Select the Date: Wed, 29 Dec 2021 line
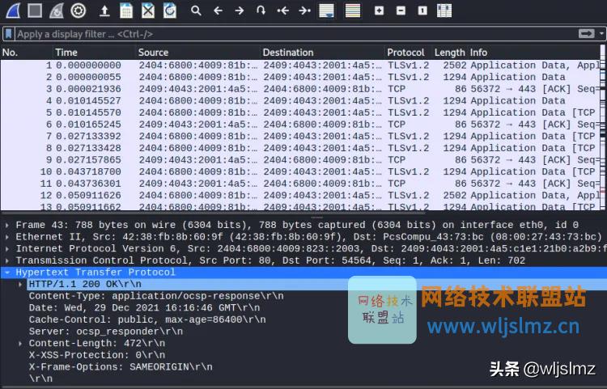This screenshot has width=607, height=389. (144, 308)
